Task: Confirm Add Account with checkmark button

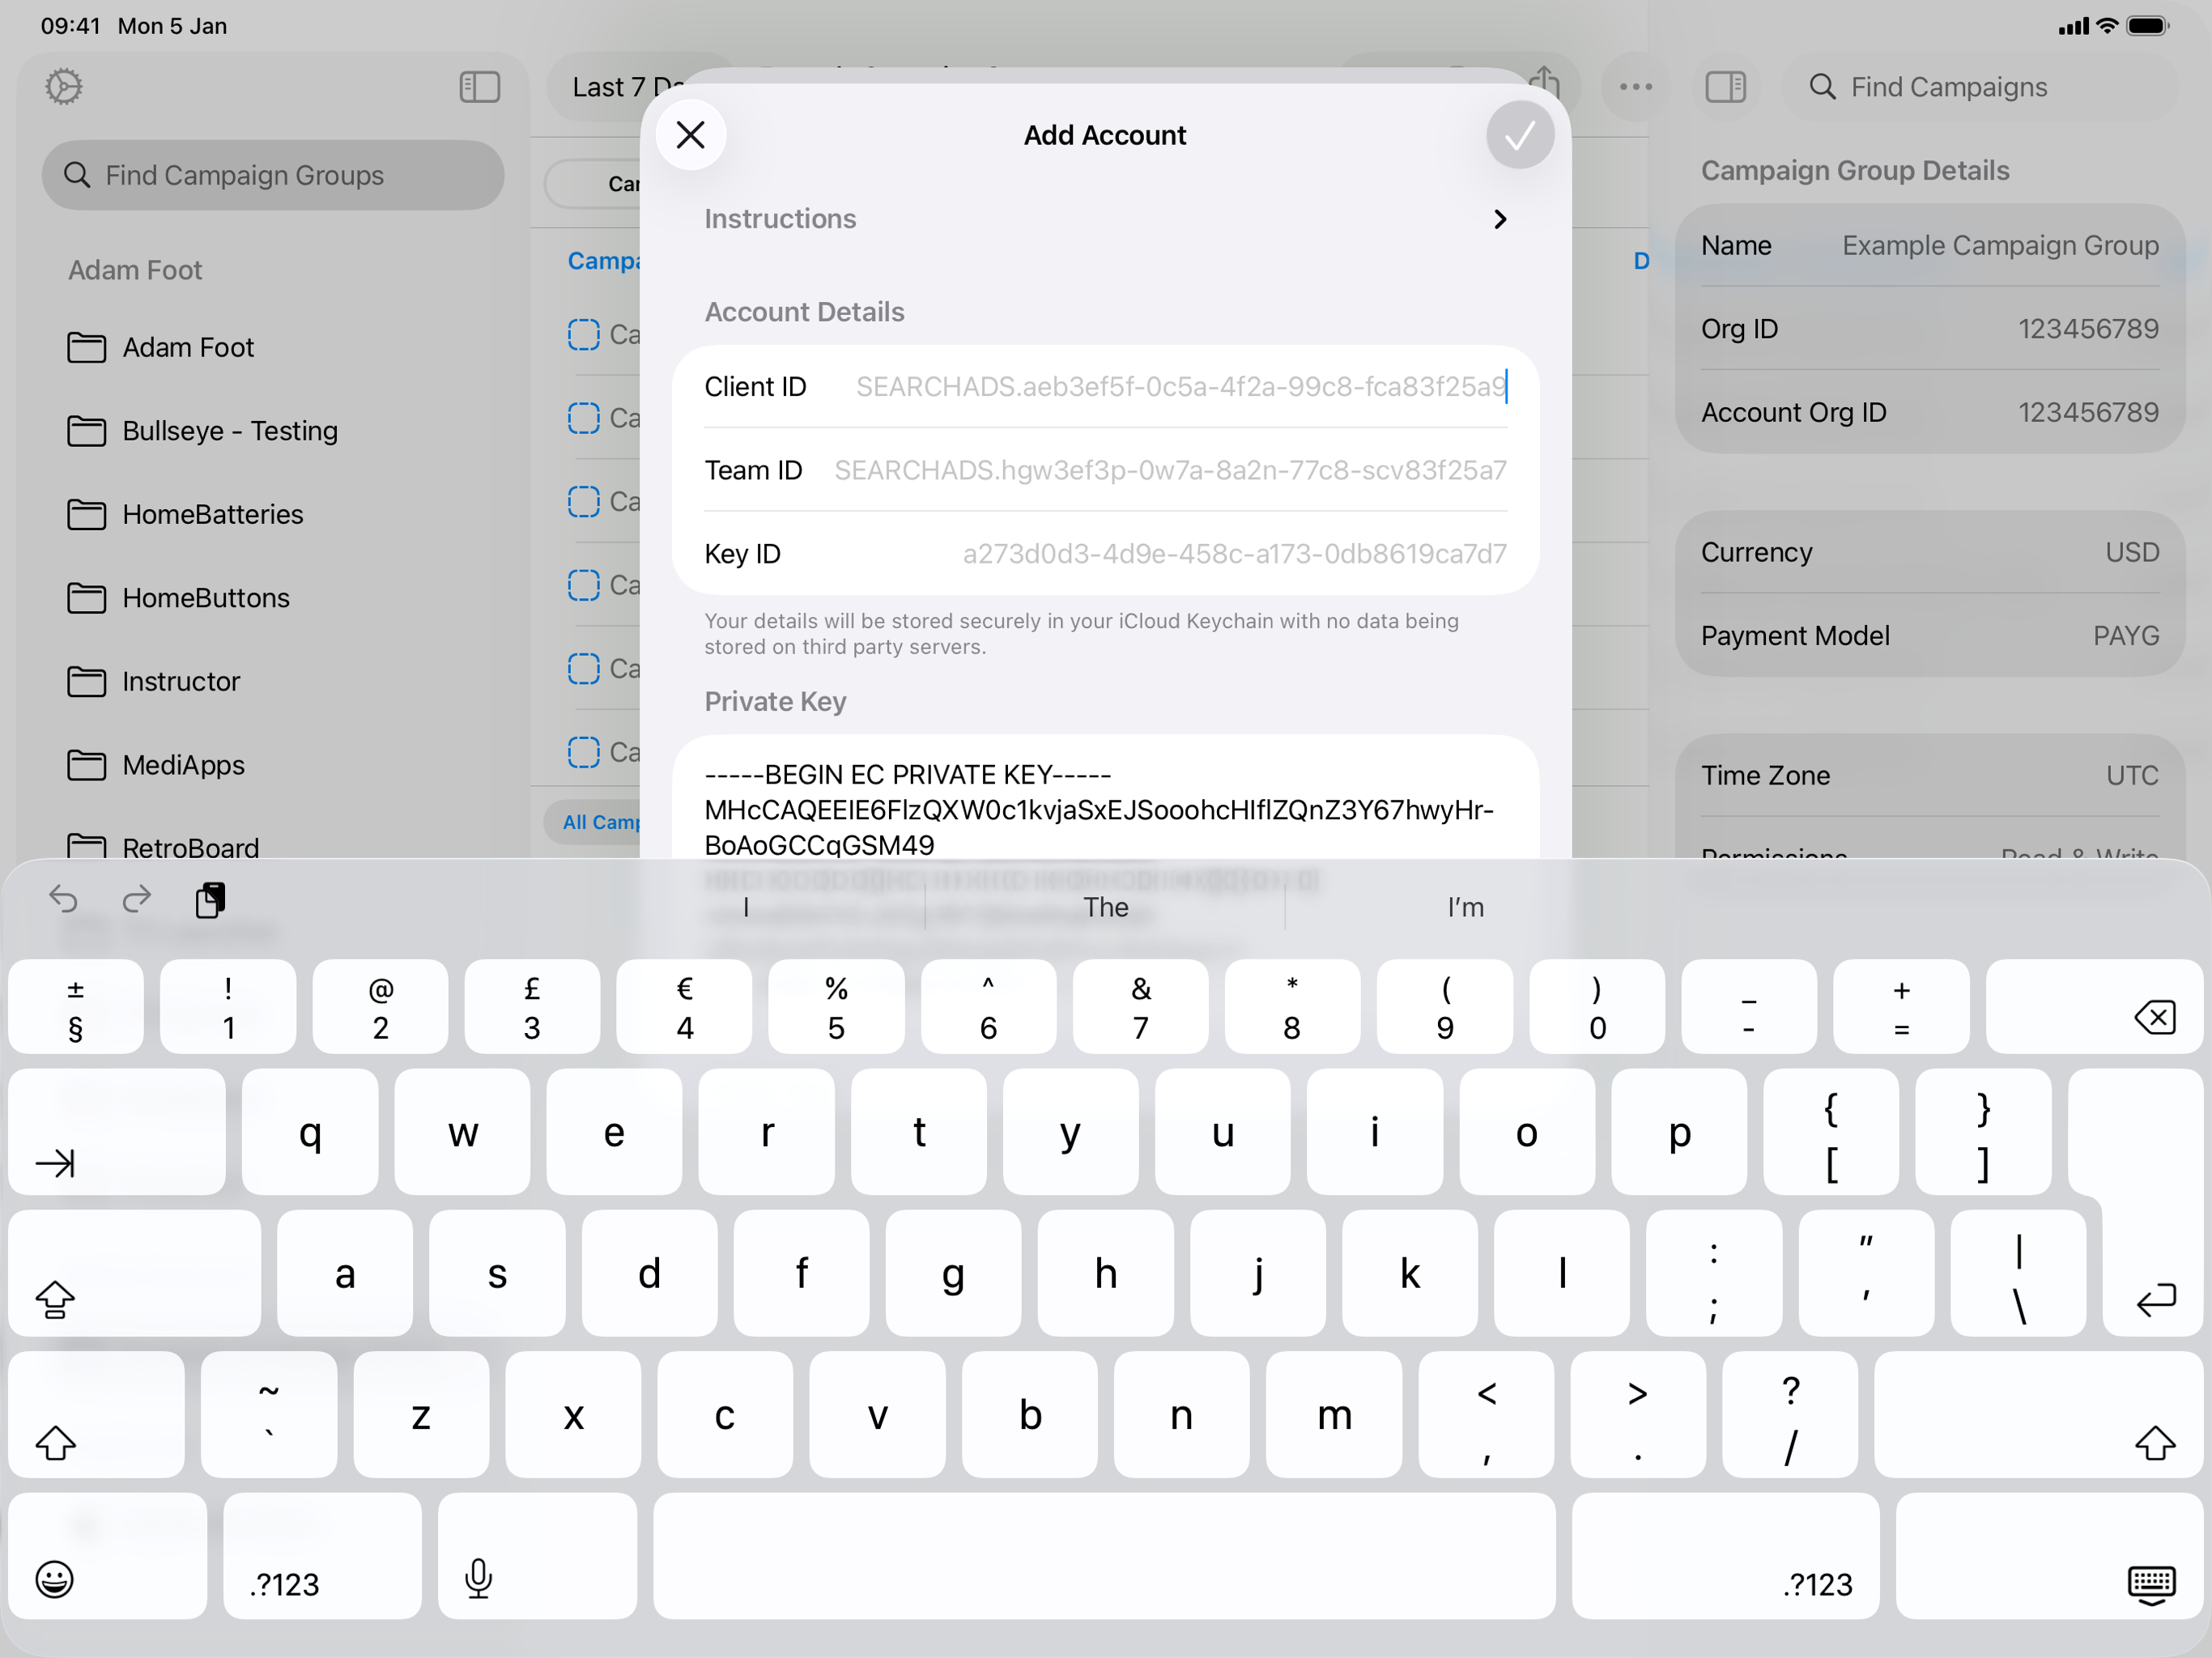Action: click(x=1519, y=135)
